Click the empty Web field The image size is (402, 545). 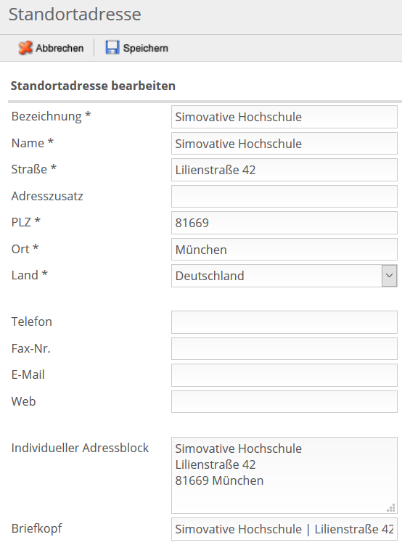tap(284, 401)
